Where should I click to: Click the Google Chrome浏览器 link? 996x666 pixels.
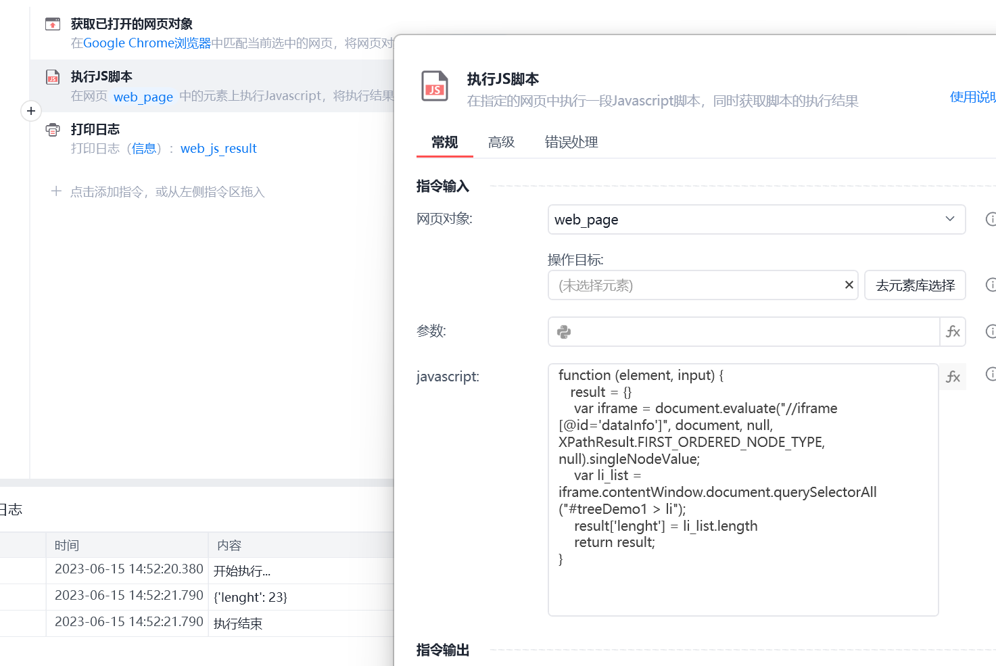pyautogui.click(x=147, y=43)
